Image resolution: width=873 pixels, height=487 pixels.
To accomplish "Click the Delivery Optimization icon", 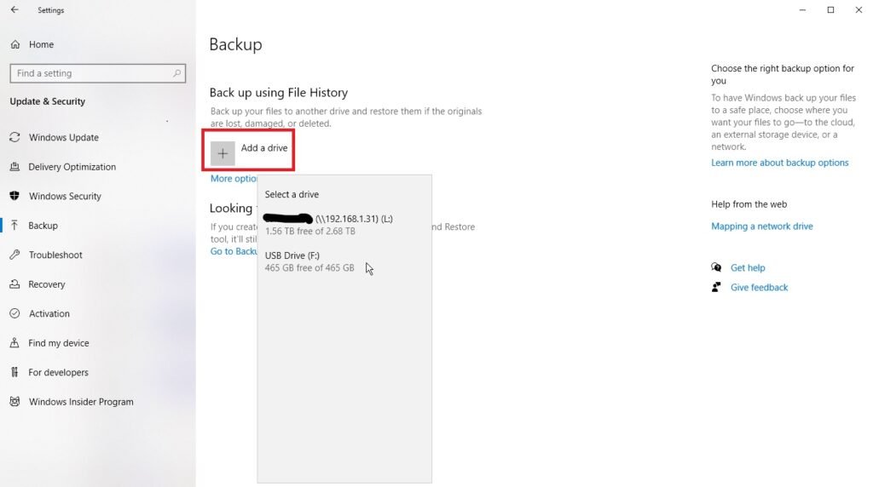I will coord(15,167).
